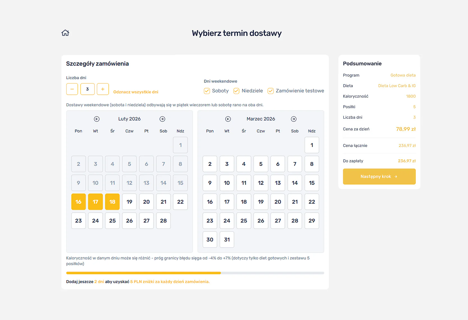Choose March 31 delivery date
468x320 pixels.
tap(227, 240)
